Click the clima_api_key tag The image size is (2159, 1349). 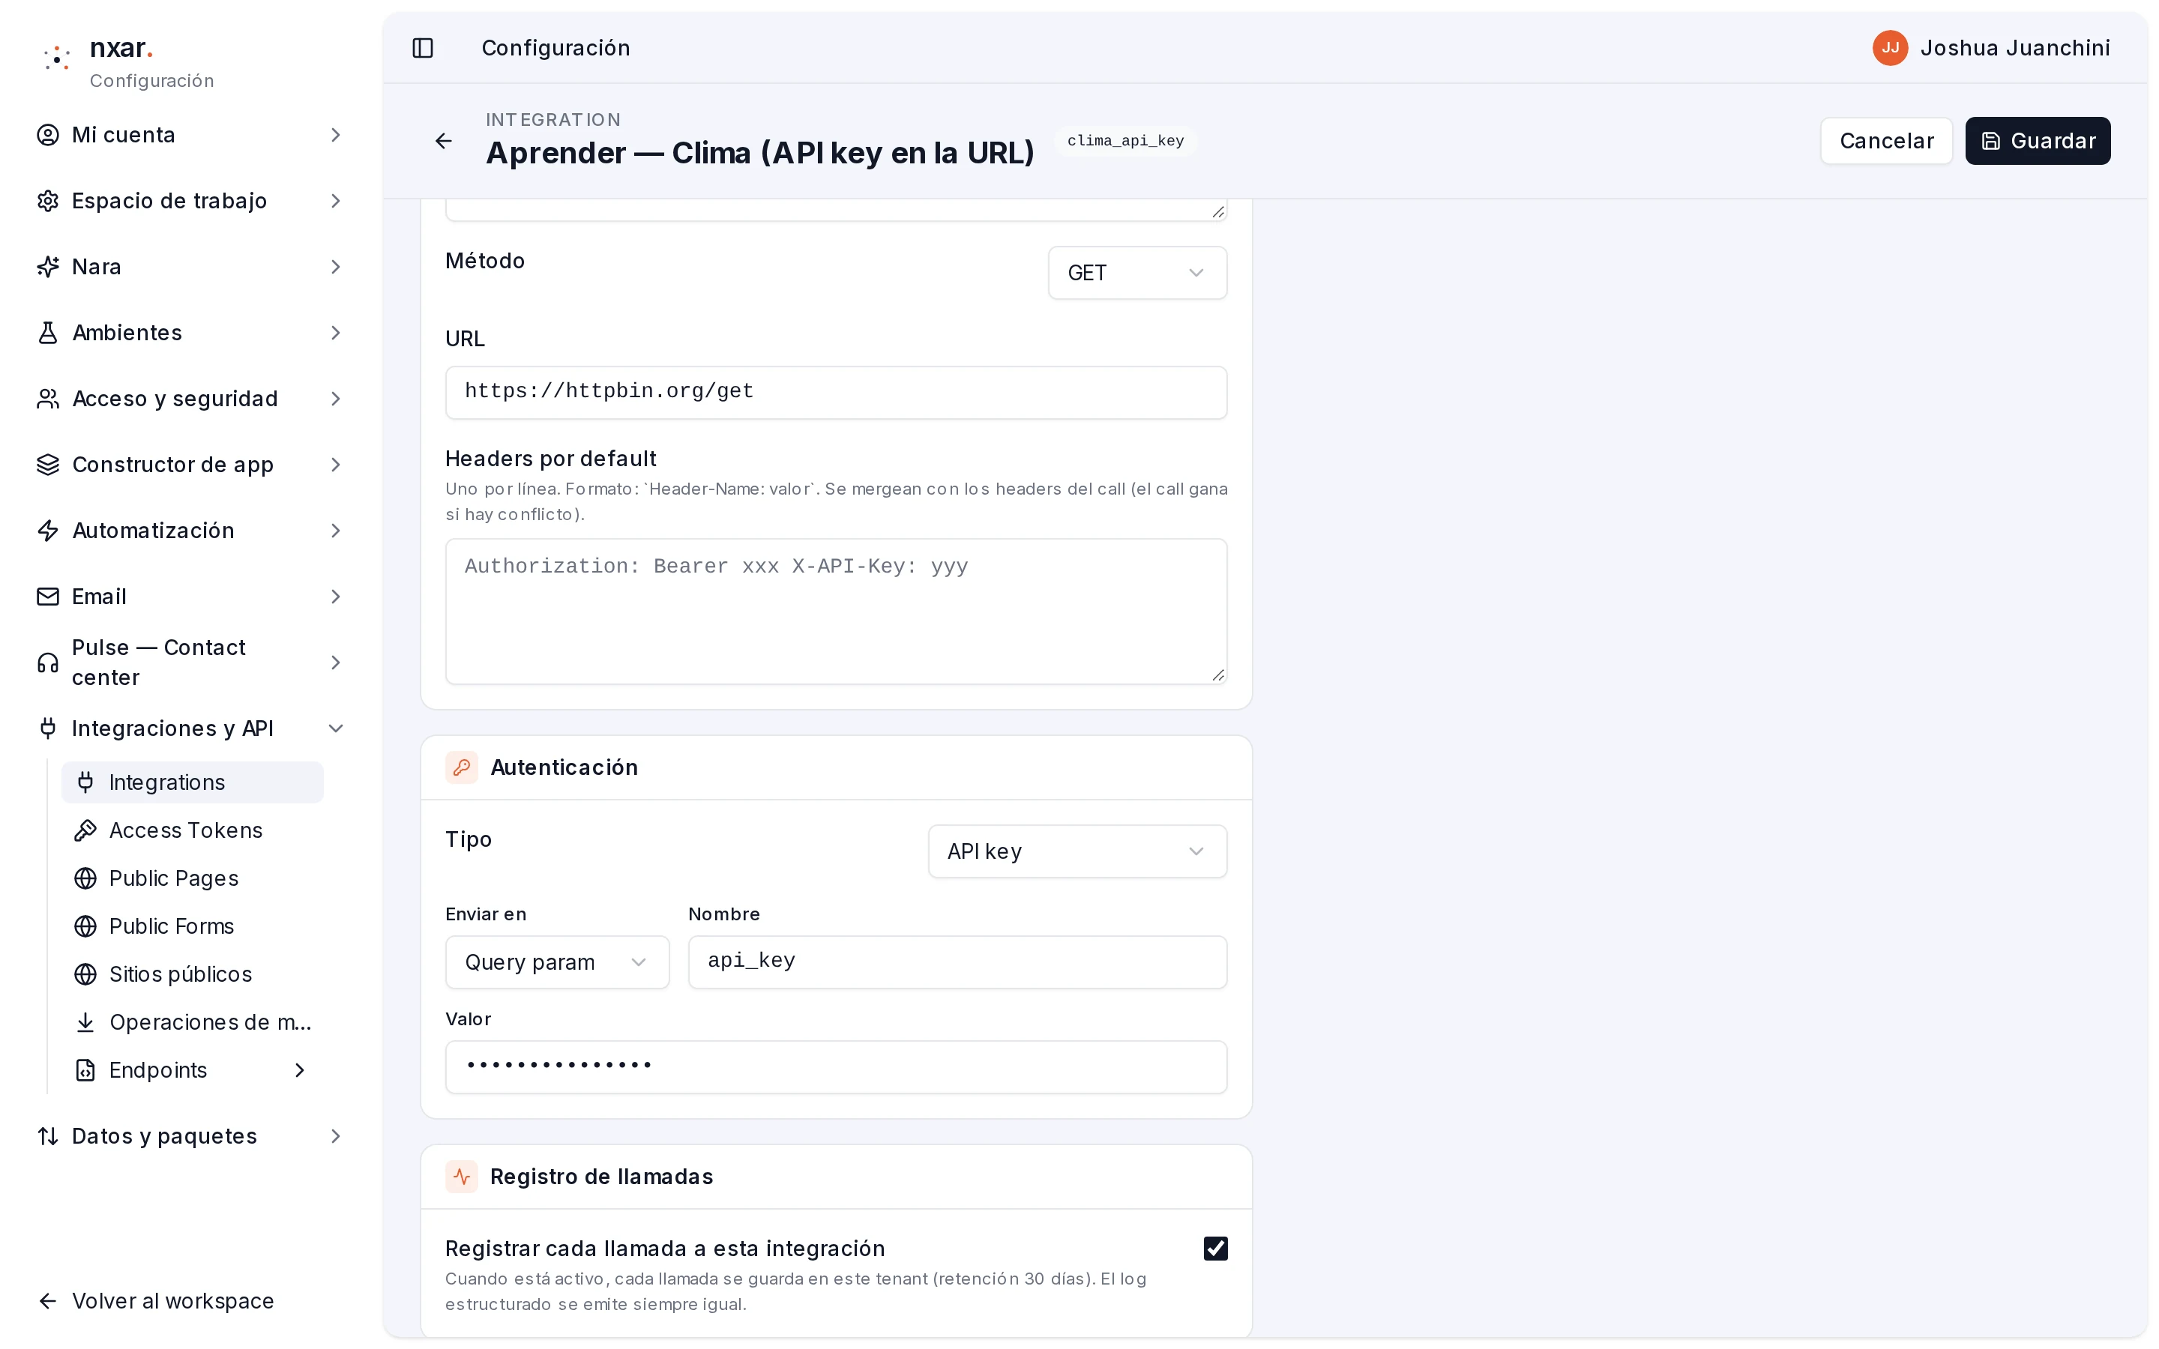1125,141
